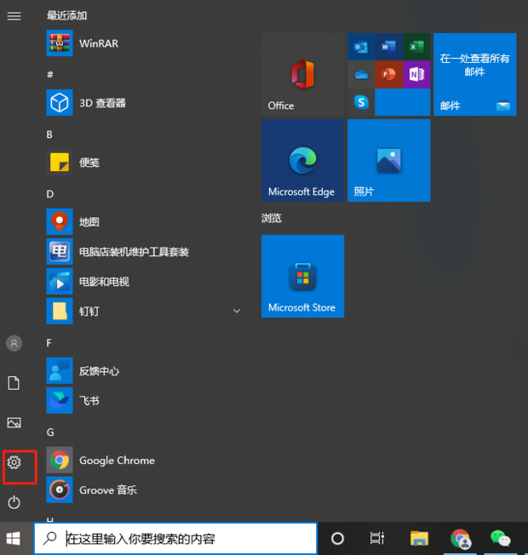Open 便笺 sticky notes app
This screenshot has width=528, height=555.
145,163
